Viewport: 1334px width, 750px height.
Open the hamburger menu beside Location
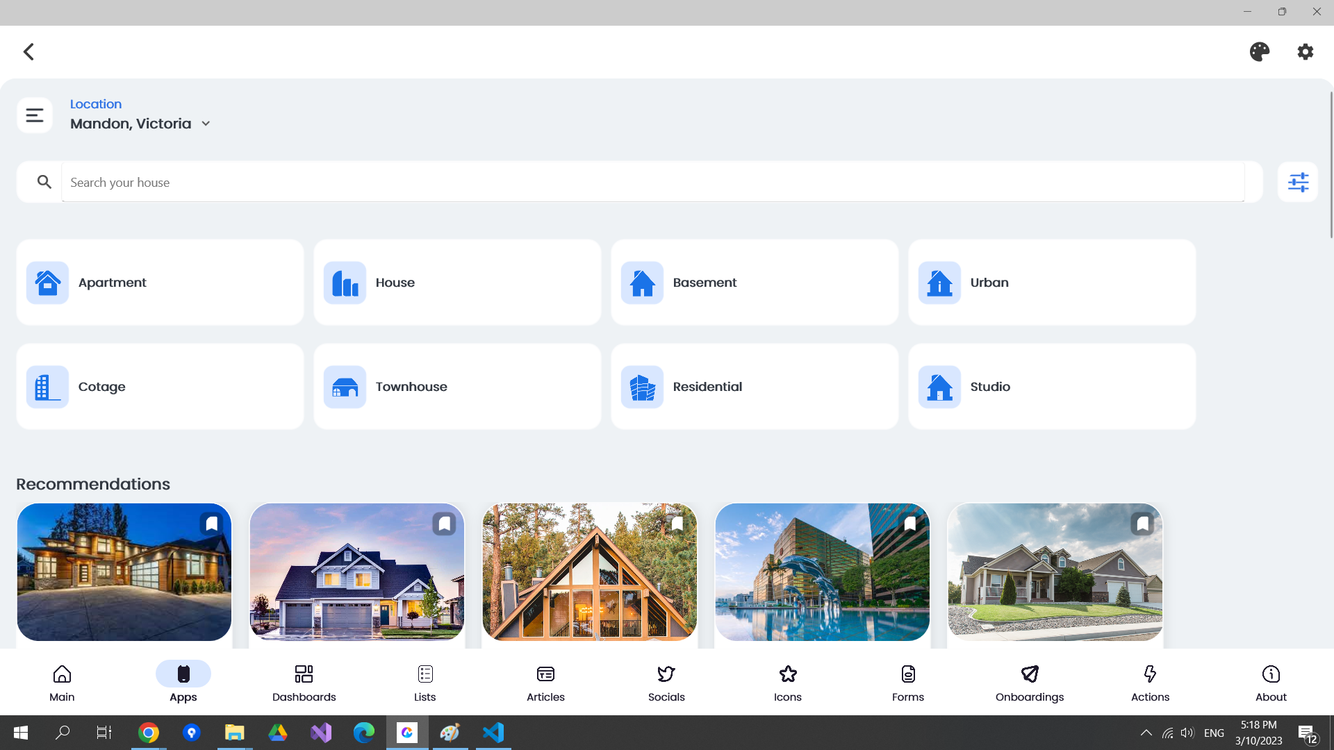click(x=35, y=115)
